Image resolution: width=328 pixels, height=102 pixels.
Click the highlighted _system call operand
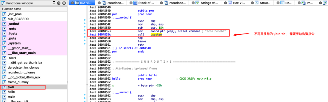pyautogui.click(x=156, y=35)
